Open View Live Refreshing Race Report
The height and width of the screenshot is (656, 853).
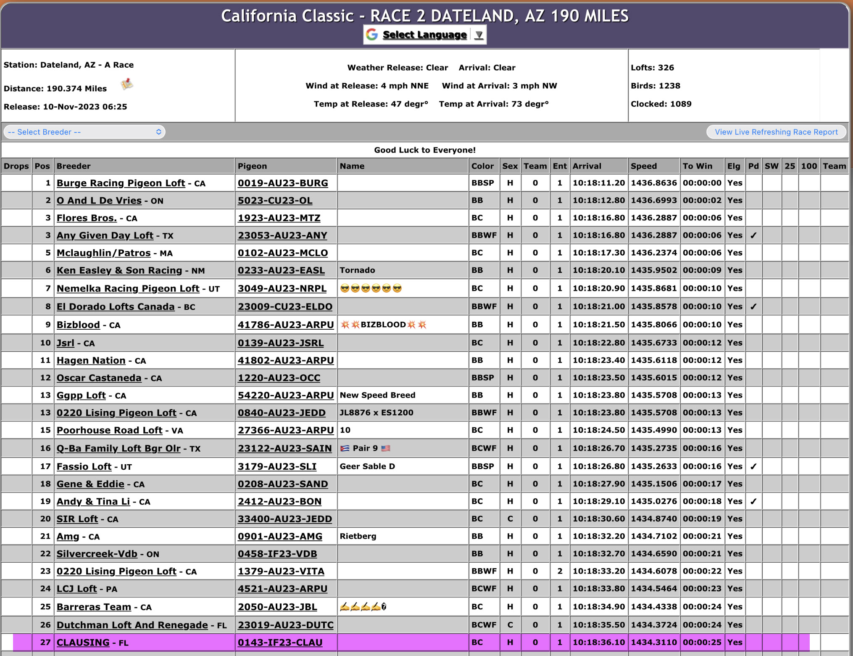[x=776, y=132]
